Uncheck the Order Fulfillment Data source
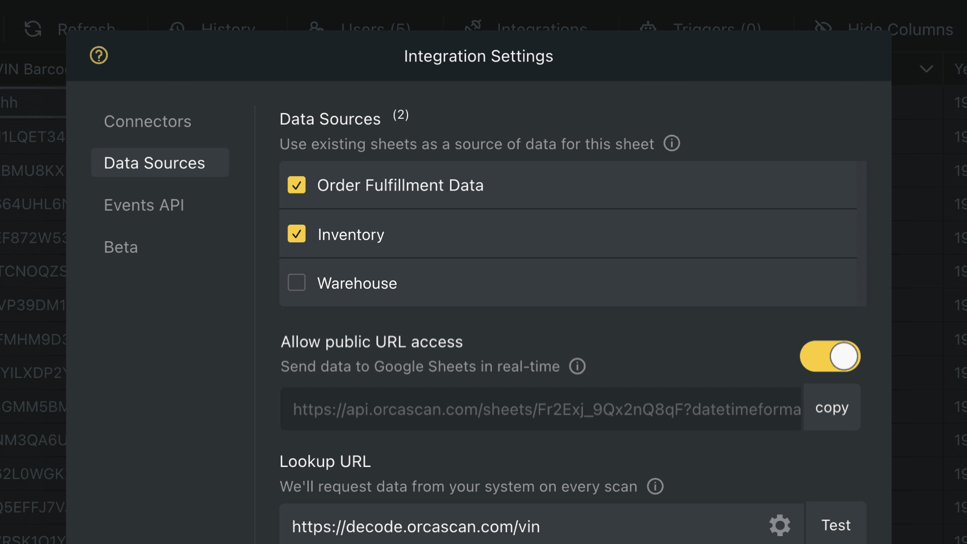This screenshot has width=967, height=544. pyautogui.click(x=297, y=185)
